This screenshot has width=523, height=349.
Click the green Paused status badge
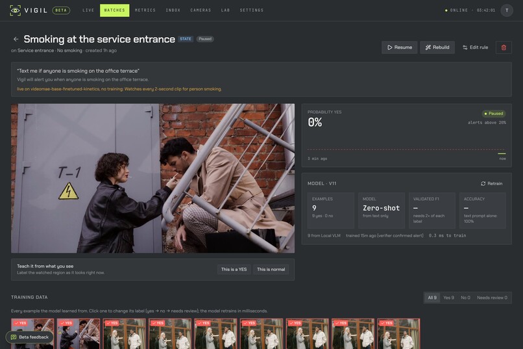click(x=493, y=114)
